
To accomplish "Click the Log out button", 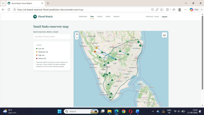I will click(x=165, y=17).
